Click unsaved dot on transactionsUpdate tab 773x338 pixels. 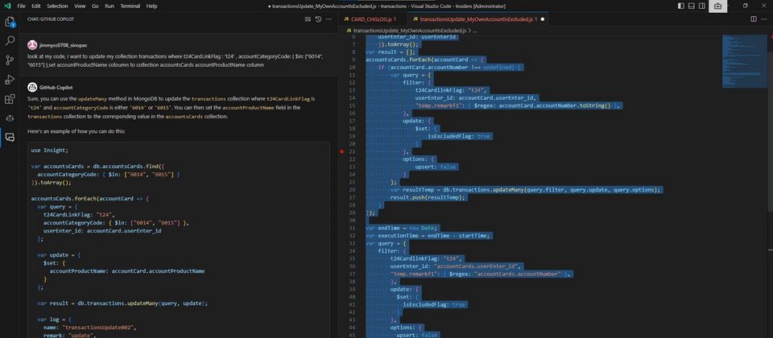click(542, 19)
